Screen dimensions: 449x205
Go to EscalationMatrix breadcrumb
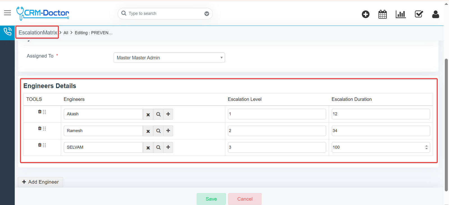38,33
